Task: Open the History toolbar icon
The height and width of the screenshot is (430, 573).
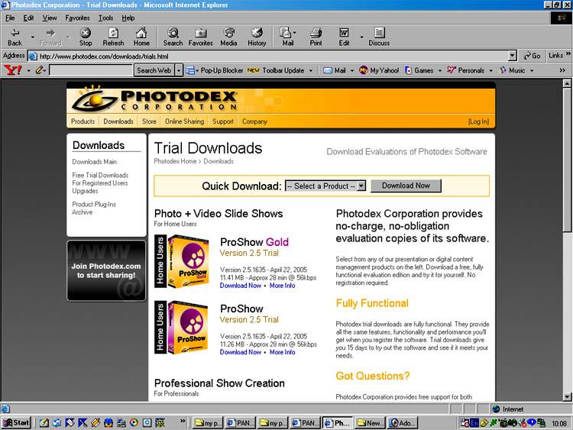Action: [x=257, y=37]
